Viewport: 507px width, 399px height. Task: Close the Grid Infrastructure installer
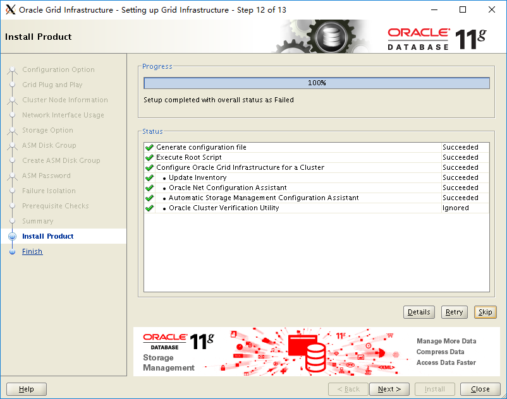click(480, 389)
